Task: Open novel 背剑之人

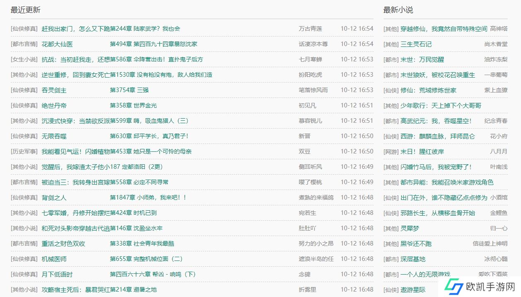Action: tap(54, 197)
